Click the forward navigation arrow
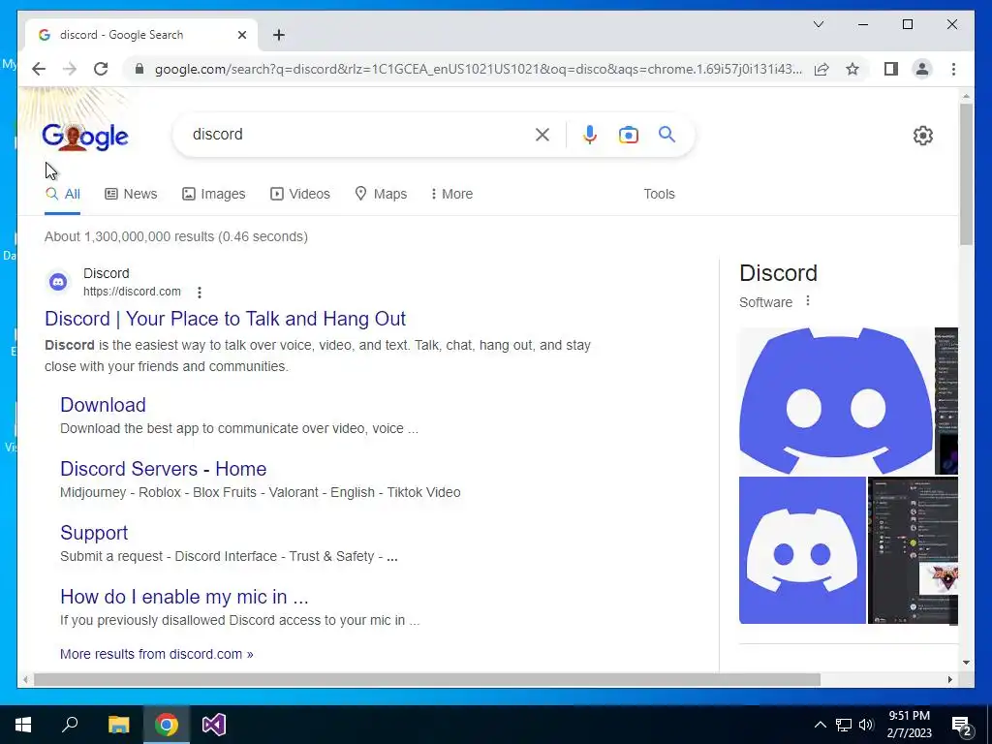Viewport: 992px width, 744px height. pos(70,69)
